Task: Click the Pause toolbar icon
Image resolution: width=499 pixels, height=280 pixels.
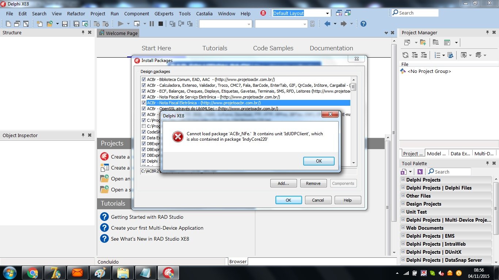Action: click(x=152, y=24)
